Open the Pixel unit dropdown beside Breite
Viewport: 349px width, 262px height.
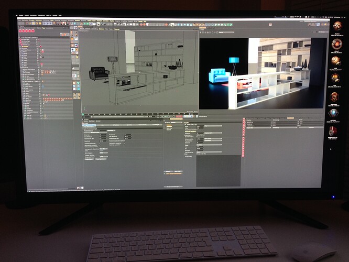(213, 126)
